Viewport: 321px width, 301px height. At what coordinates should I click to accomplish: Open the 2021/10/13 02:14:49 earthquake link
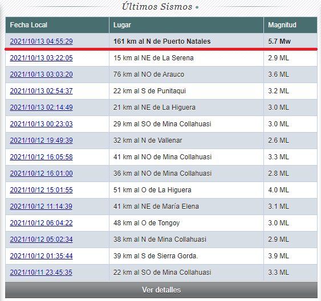click(x=42, y=108)
